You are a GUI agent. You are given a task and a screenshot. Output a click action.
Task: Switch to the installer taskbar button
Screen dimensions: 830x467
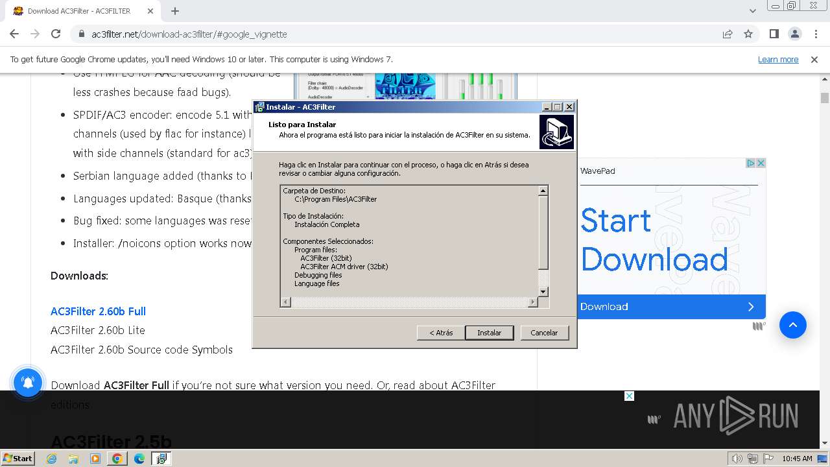click(x=161, y=459)
